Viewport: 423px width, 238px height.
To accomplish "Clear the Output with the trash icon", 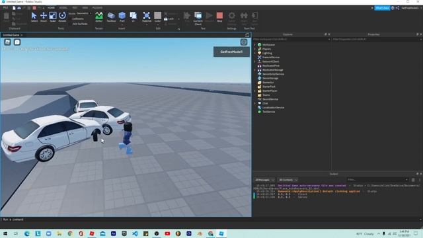I will tap(413, 180).
